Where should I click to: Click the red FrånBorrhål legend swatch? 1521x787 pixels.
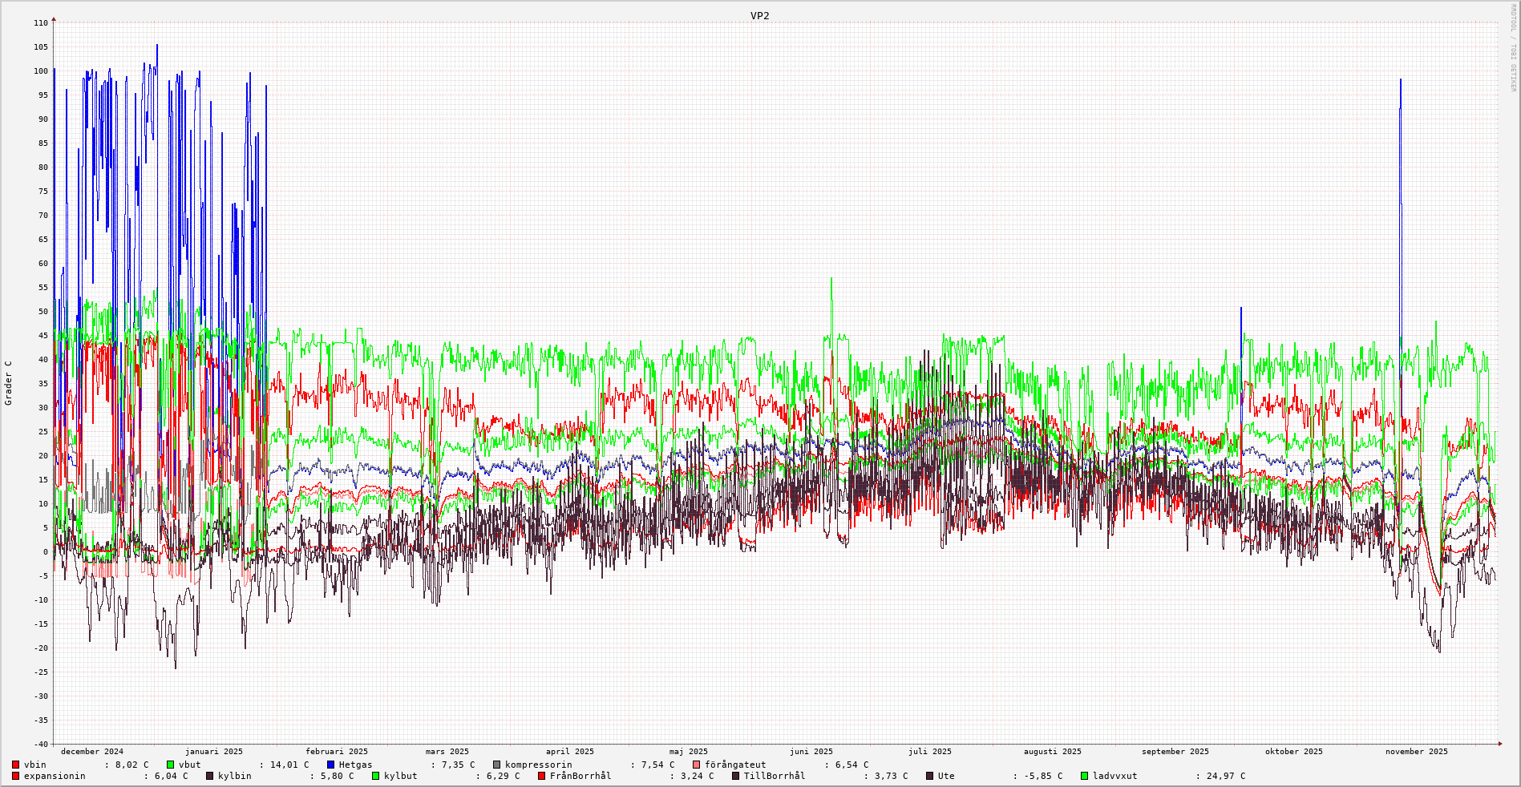tap(542, 776)
